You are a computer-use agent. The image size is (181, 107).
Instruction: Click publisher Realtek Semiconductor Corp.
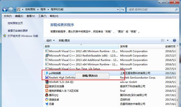pyautogui.click(x=138, y=78)
